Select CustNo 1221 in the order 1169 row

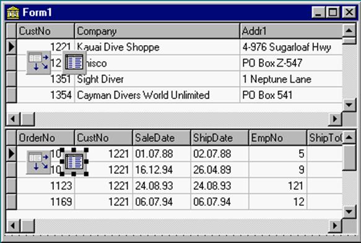click(103, 202)
